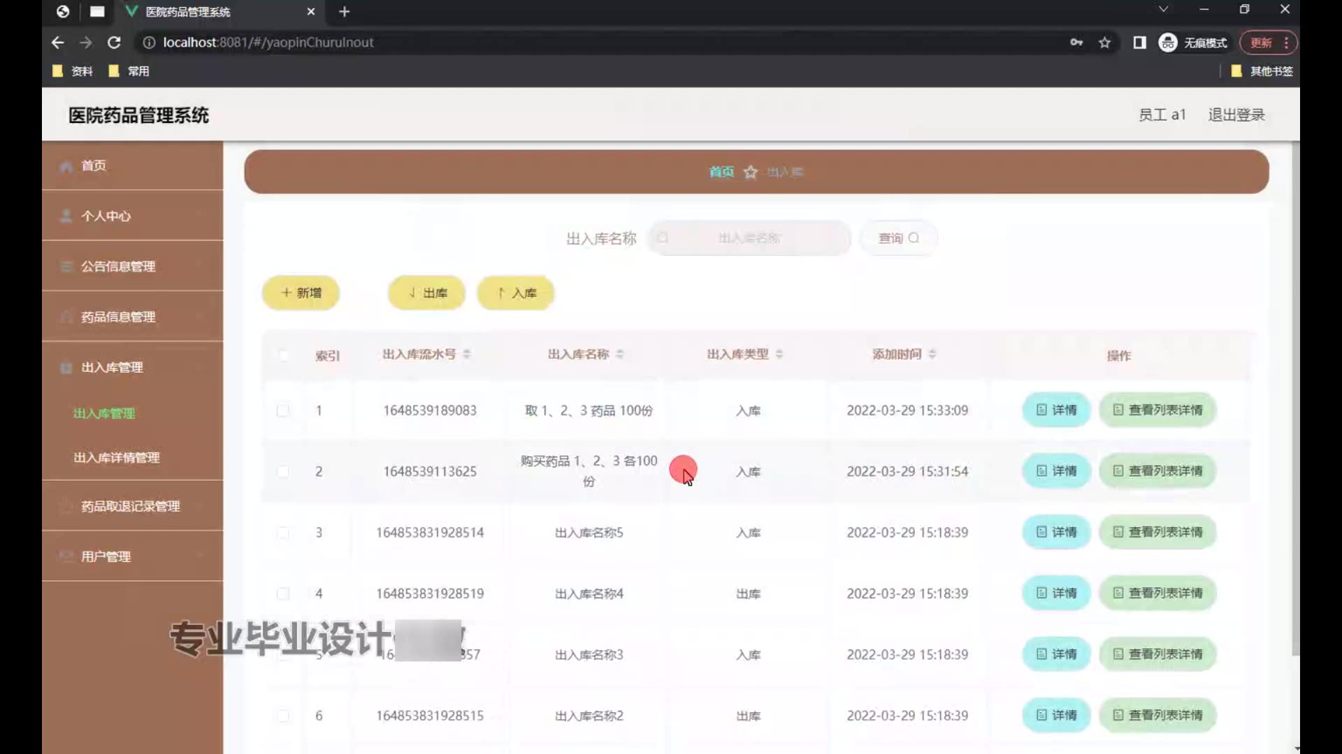Open the 药品取退记录管理 menu item
Image resolution: width=1342 pixels, height=754 pixels.
coord(130,506)
